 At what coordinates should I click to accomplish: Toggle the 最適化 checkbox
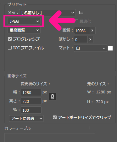[x=76, y=21]
